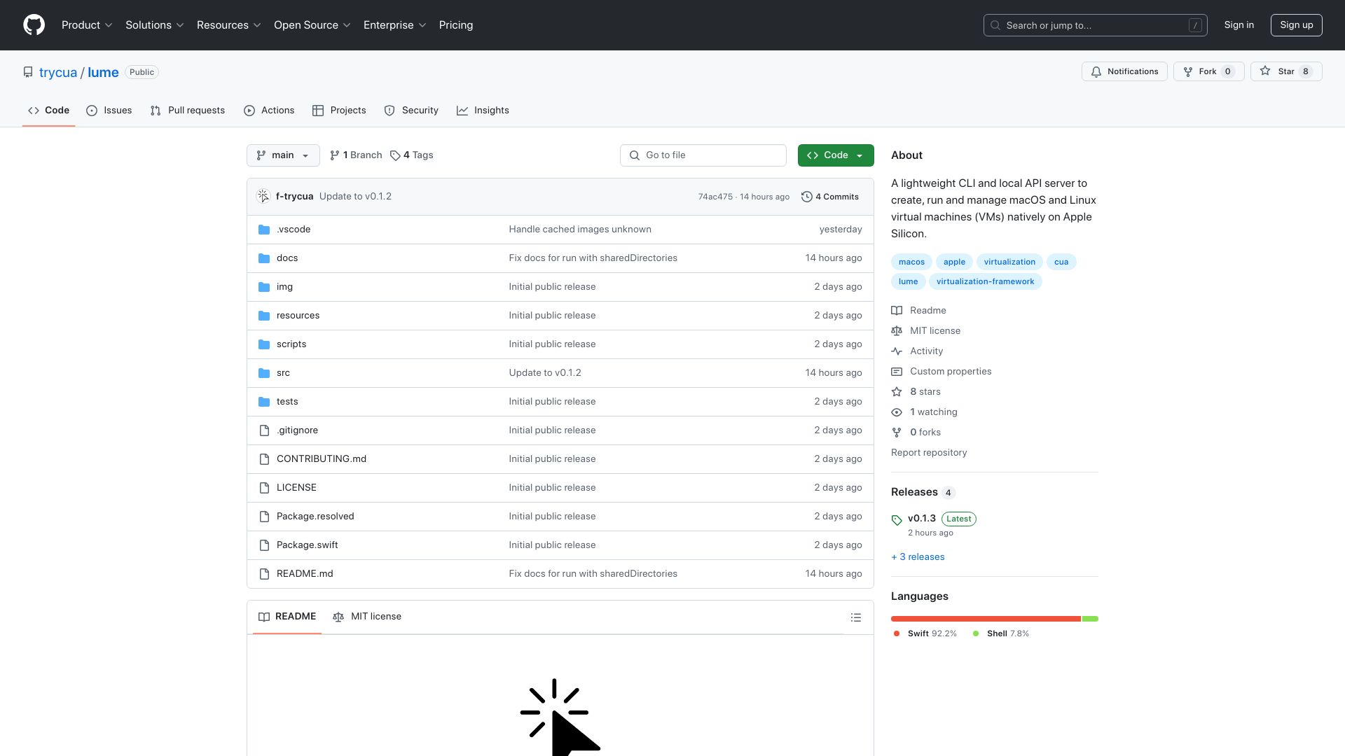
Task: Click the LICENSE file icon
Action: [x=264, y=488]
